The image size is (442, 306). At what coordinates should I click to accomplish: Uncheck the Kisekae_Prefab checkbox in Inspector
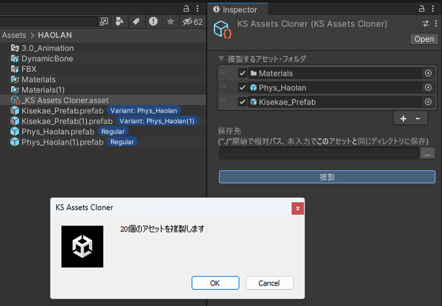(x=242, y=102)
